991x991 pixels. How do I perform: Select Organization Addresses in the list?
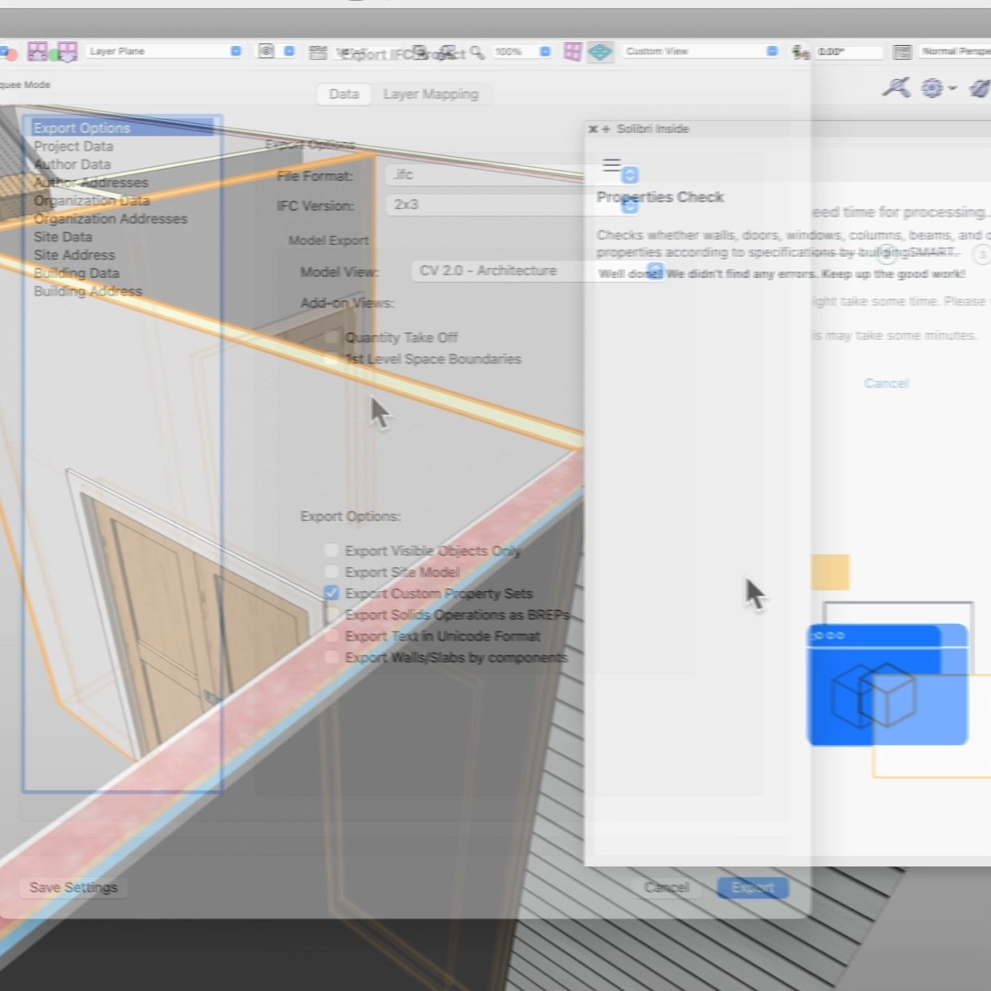[x=111, y=218]
